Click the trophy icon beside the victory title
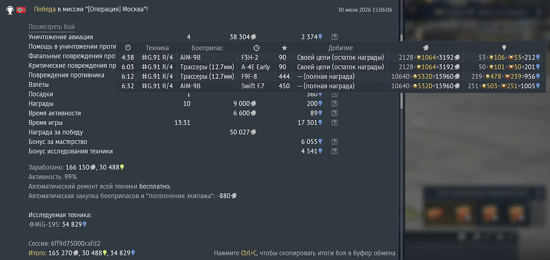The image size is (550, 260). pos(10,10)
